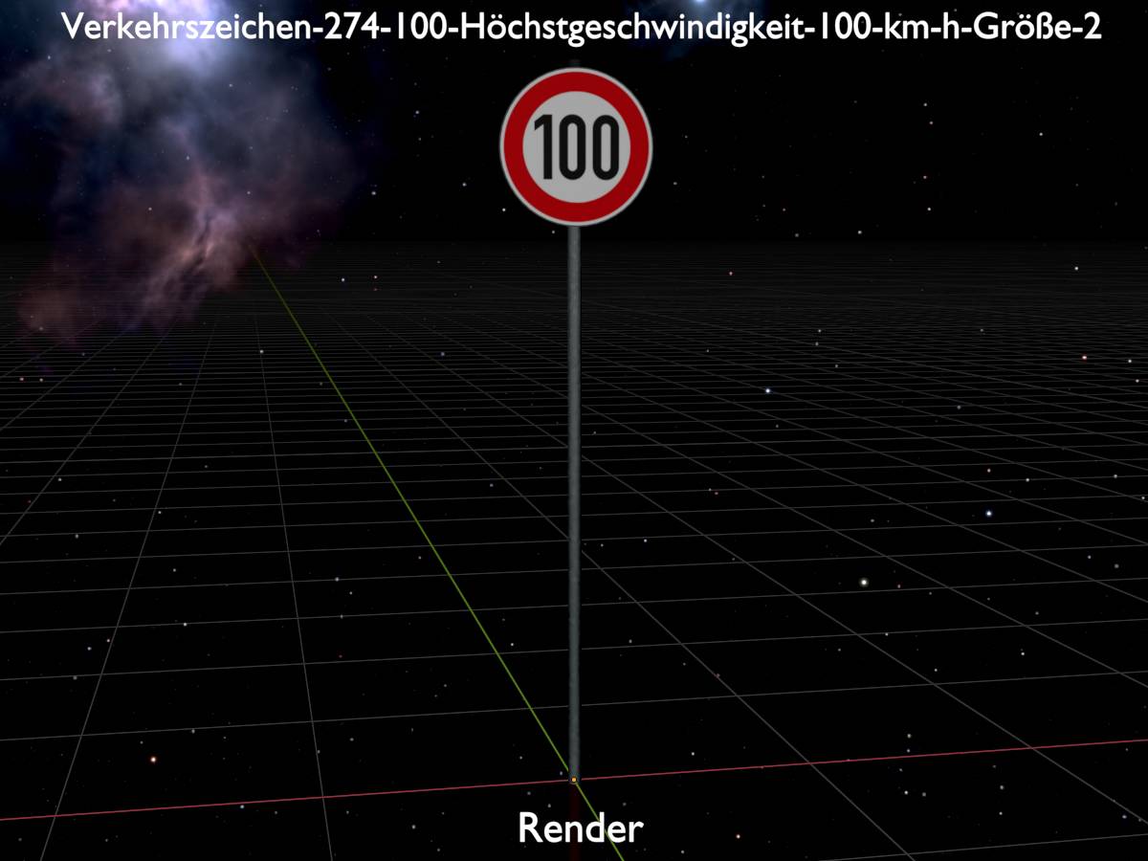
Task: Click the Render label at the bottom
Action: (581, 828)
